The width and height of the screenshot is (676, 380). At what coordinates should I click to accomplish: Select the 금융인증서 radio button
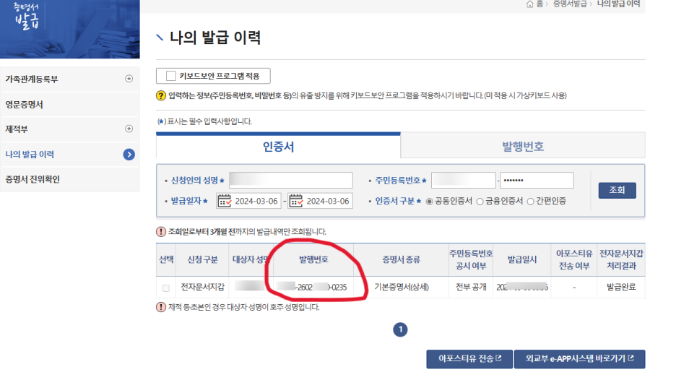pos(480,202)
